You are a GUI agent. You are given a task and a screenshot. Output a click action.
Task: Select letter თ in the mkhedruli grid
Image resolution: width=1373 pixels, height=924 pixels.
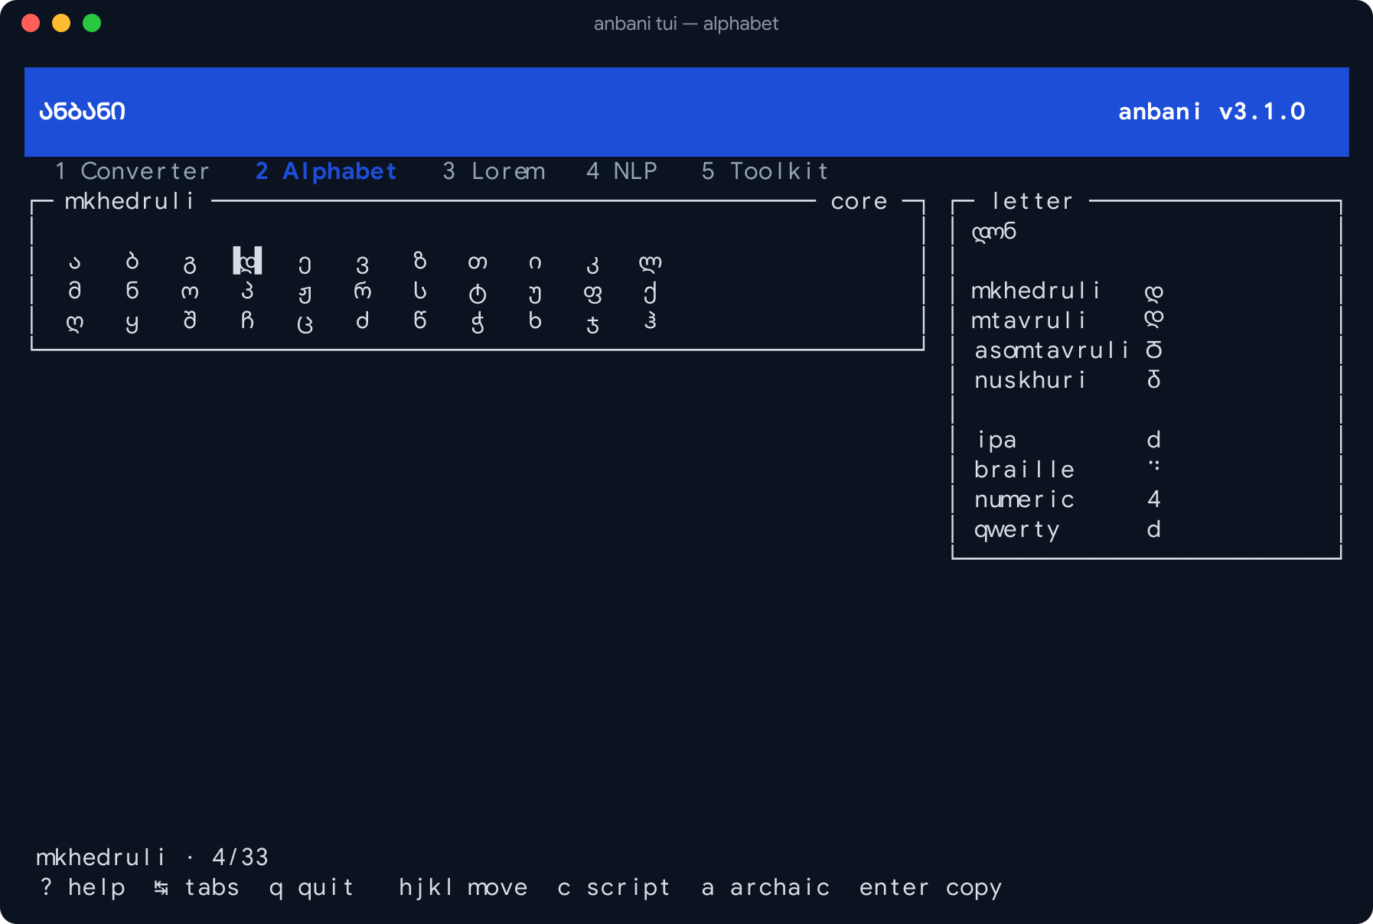(477, 262)
